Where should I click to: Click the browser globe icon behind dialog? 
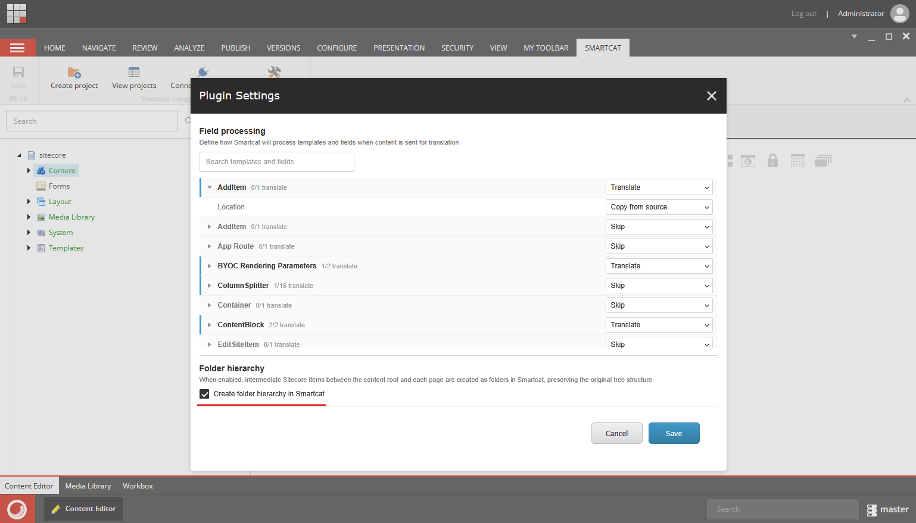[748, 161]
